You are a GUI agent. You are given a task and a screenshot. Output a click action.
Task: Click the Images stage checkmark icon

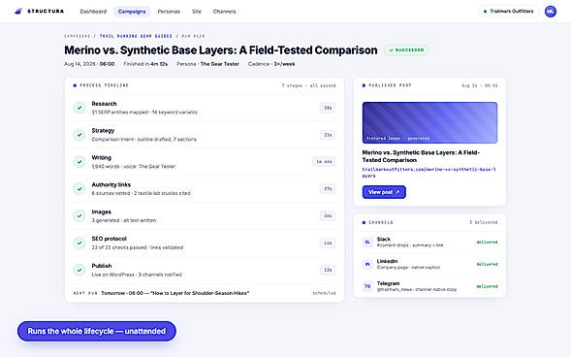pyautogui.click(x=79, y=215)
